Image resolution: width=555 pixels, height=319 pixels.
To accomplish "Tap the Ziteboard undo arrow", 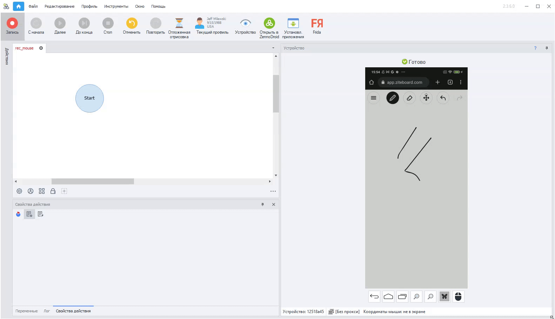I will (443, 98).
